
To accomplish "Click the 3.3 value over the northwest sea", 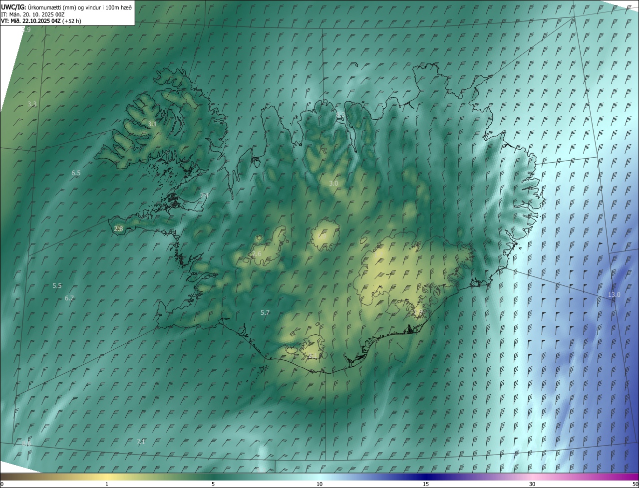I will [x=32, y=104].
